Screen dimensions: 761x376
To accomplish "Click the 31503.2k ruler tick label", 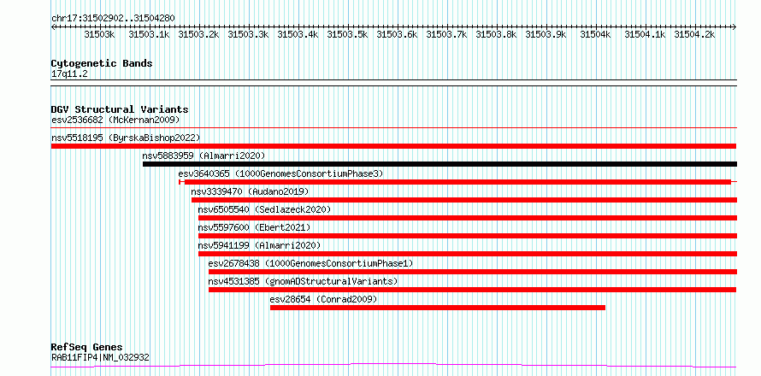I will pos(198,34).
